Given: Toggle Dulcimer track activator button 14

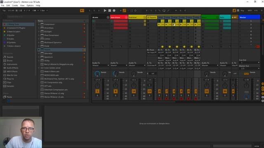Looking at the screenshot, I should point(134,91).
